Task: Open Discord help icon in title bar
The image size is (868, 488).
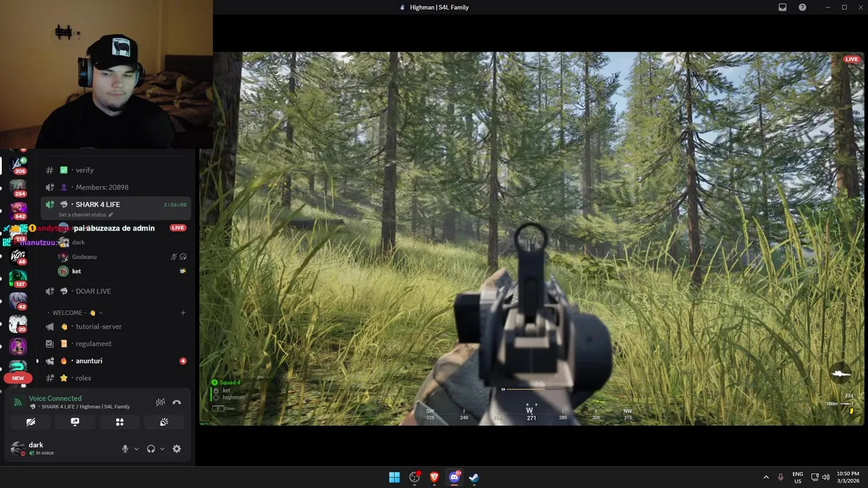Action: [x=802, y=7]
